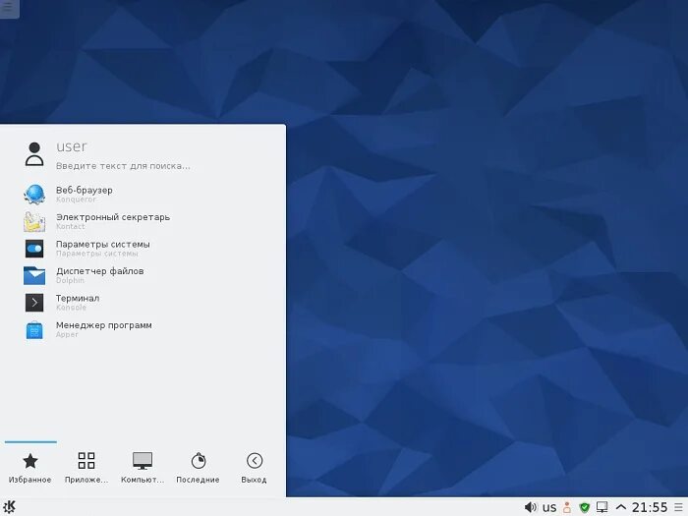The height and width of the screenshot is (516, 688).
Task: Click the 'user' name label
Action: pos(72,146)
